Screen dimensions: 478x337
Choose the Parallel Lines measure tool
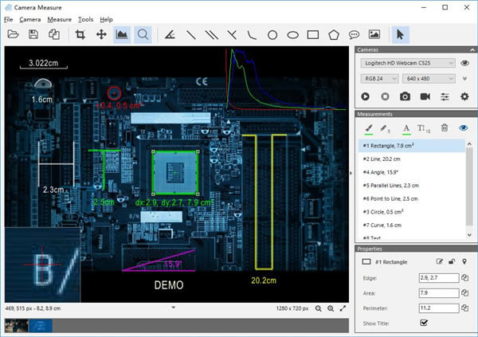pyautogui.click(x=211, y=34)
